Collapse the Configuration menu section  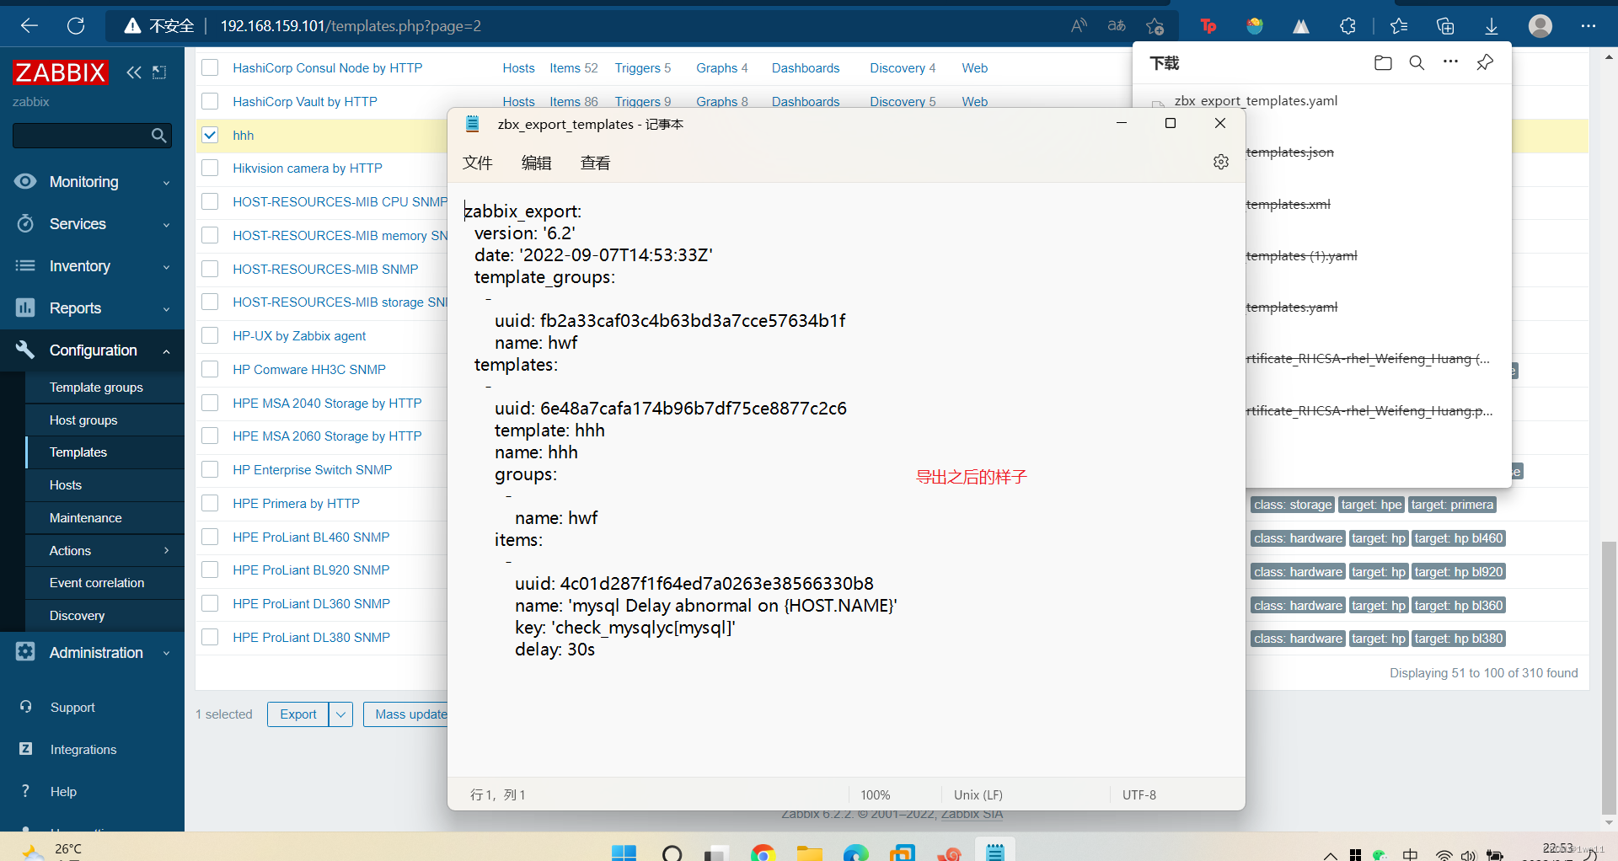pyautogui.click(x=92, y=350)
